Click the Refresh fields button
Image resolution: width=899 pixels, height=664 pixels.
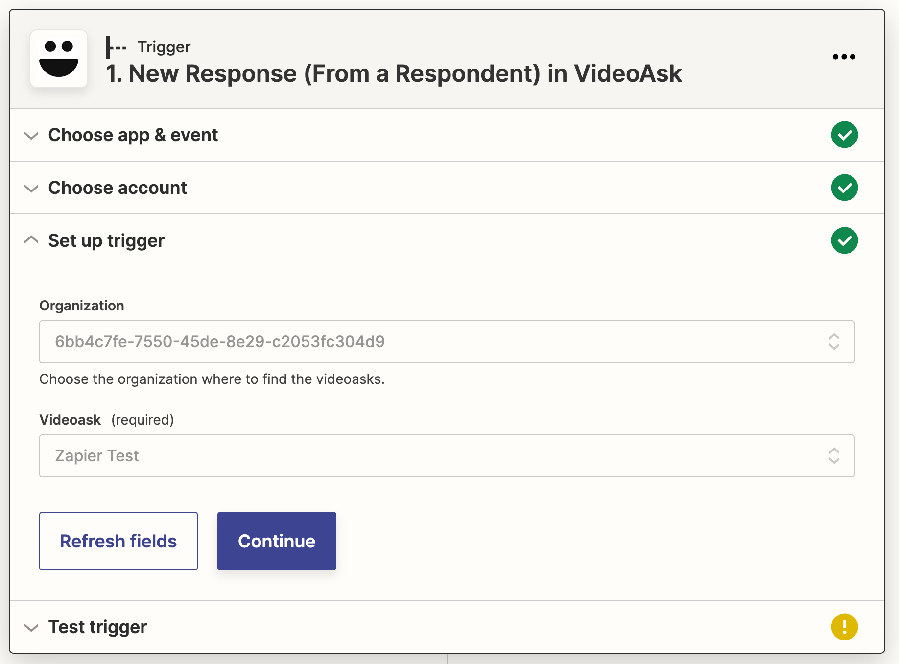pos(118,541)
